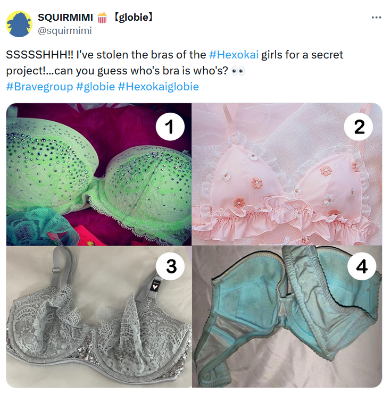The width and height of the screenshot is (391, 394).
Task: Click the number 4 badge
Action: pos(362,266)
